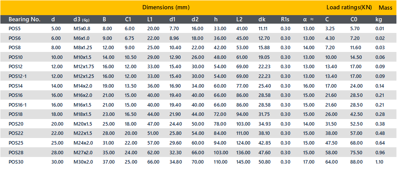
Task: Click the Bearing No. column header
Action: tap(24, 19)
